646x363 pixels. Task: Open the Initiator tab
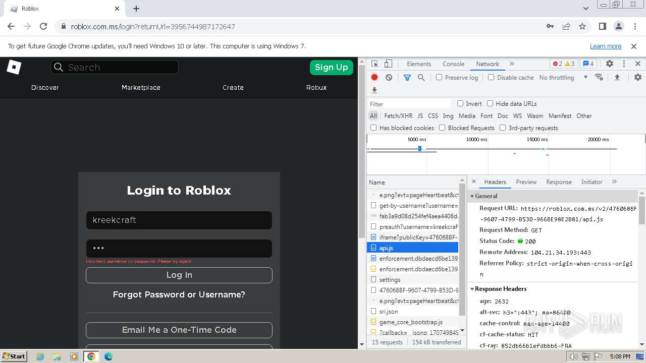pyautogui.click(x=591, y=182)
